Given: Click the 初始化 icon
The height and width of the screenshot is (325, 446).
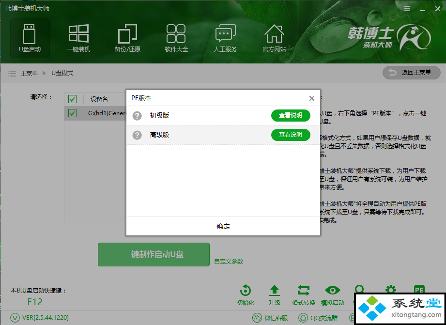Looking at the screenshot, I should click(245, 295).
